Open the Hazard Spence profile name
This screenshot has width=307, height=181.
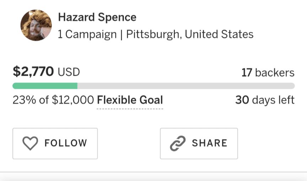[97, 17]
